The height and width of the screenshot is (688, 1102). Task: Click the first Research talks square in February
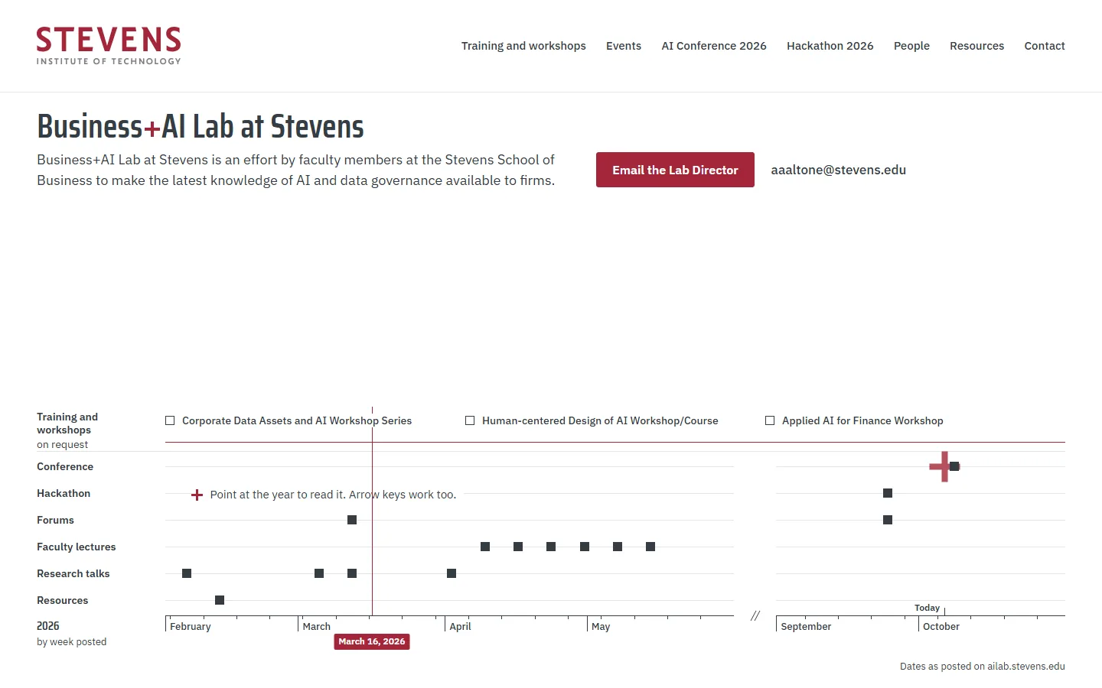click(187, 573)
